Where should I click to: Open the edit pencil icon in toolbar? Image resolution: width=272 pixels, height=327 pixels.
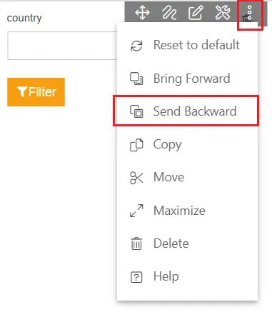click(196, 12)
